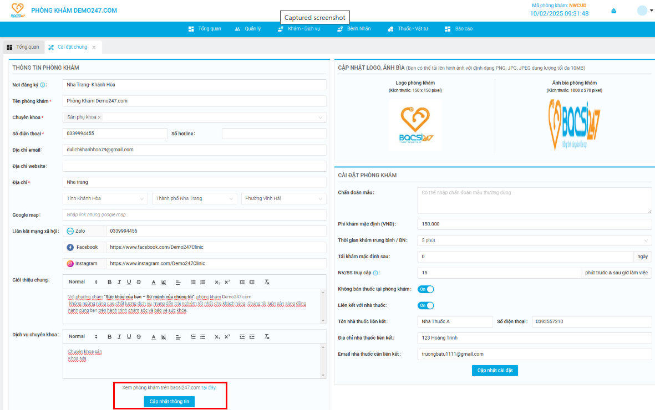Click Cập nhật thông tin button

(169, 402)
